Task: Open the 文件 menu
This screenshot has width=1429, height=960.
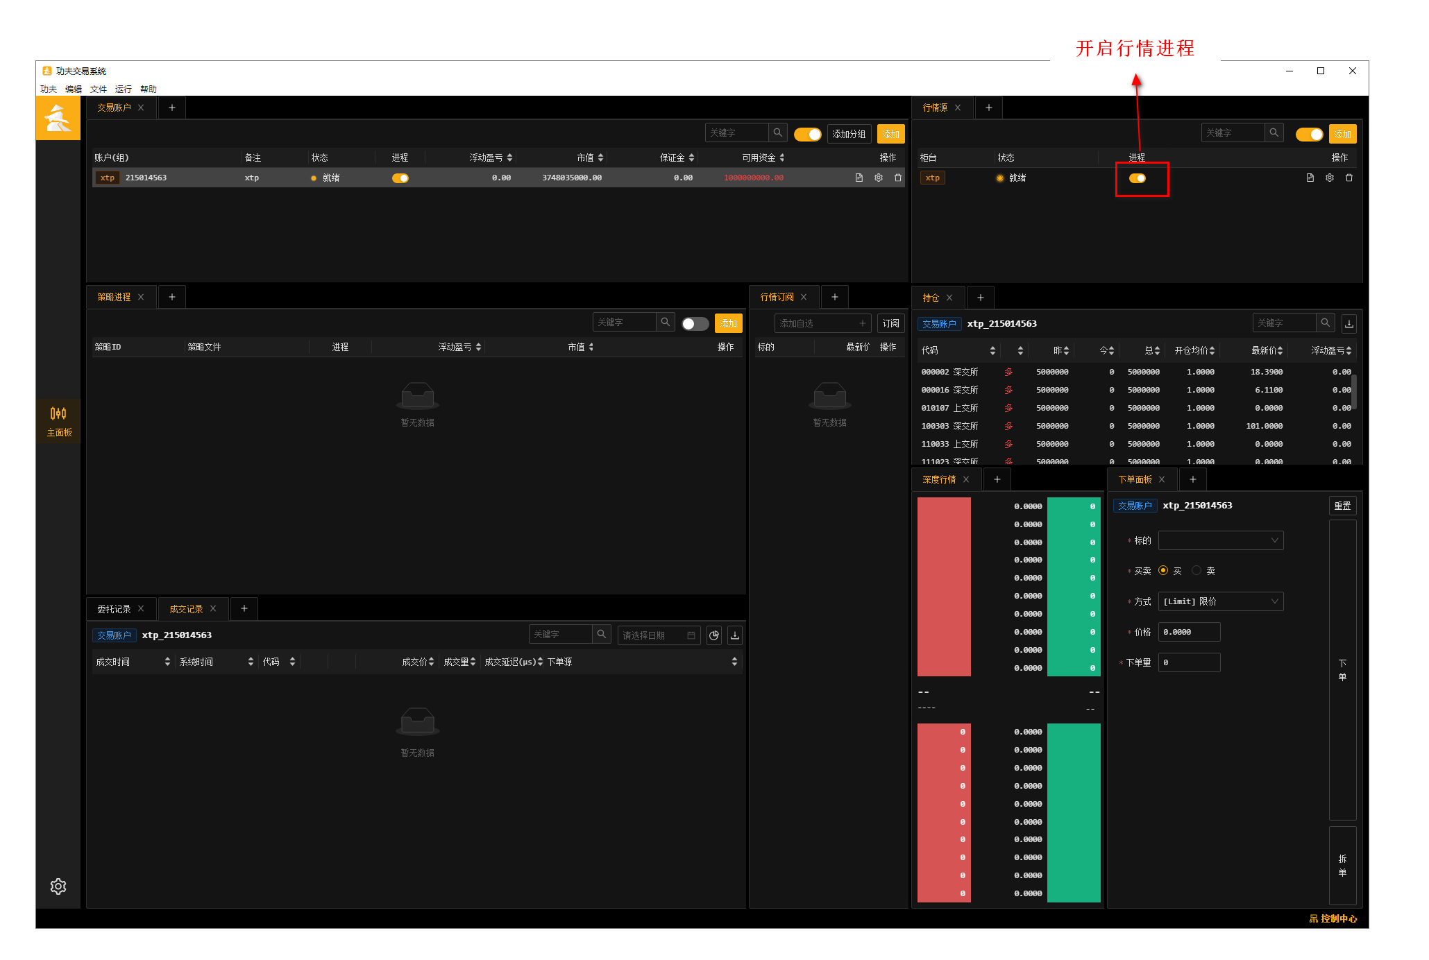Action: pyautogui.click(x=99, y=89)
